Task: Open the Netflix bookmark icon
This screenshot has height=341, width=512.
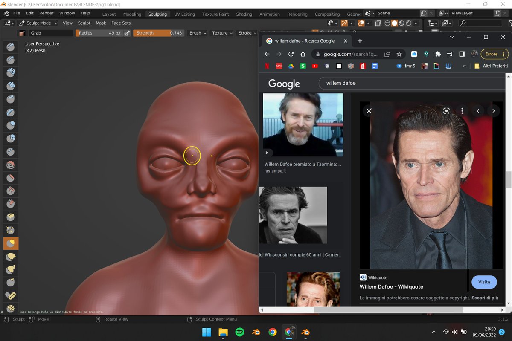Action: [x=267, y=66]
